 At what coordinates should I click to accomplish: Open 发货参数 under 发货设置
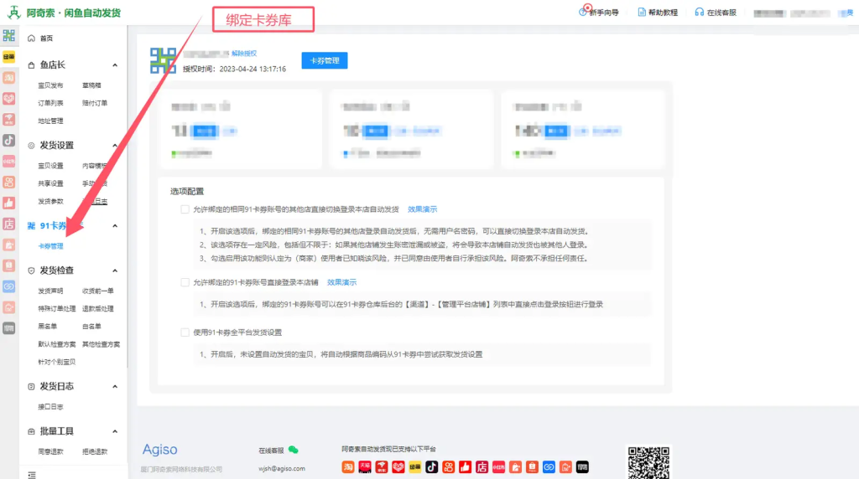50,202
